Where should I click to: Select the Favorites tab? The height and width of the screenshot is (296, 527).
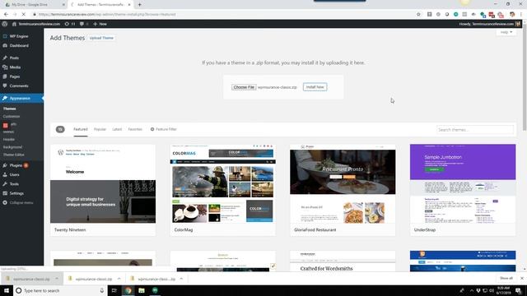135,129
